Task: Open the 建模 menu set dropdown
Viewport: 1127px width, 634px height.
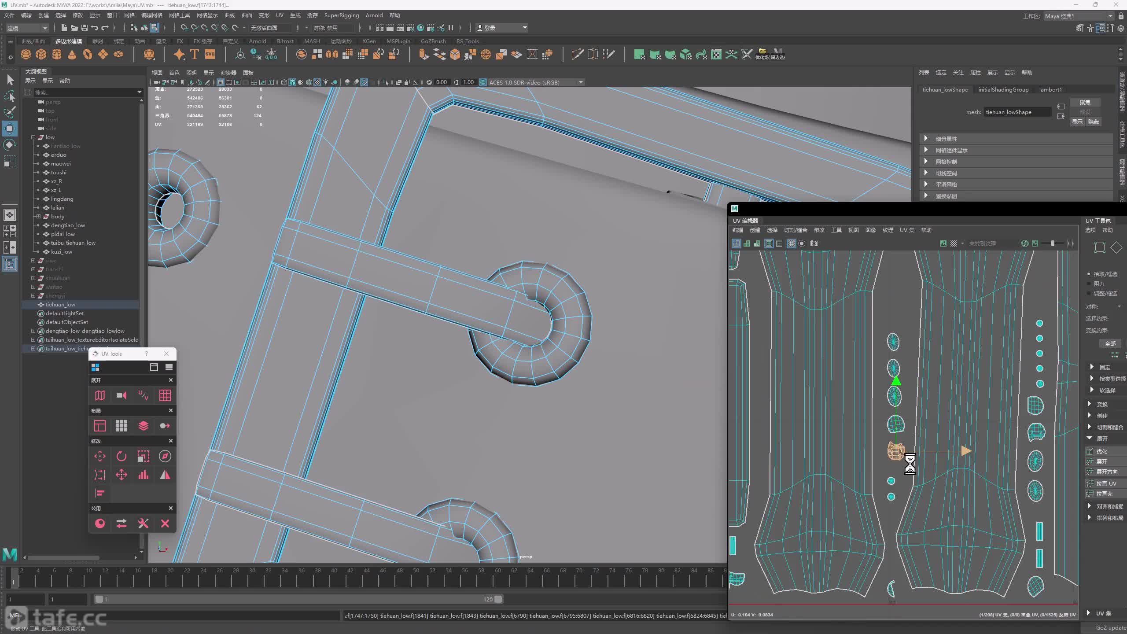Action: [27, 28]
